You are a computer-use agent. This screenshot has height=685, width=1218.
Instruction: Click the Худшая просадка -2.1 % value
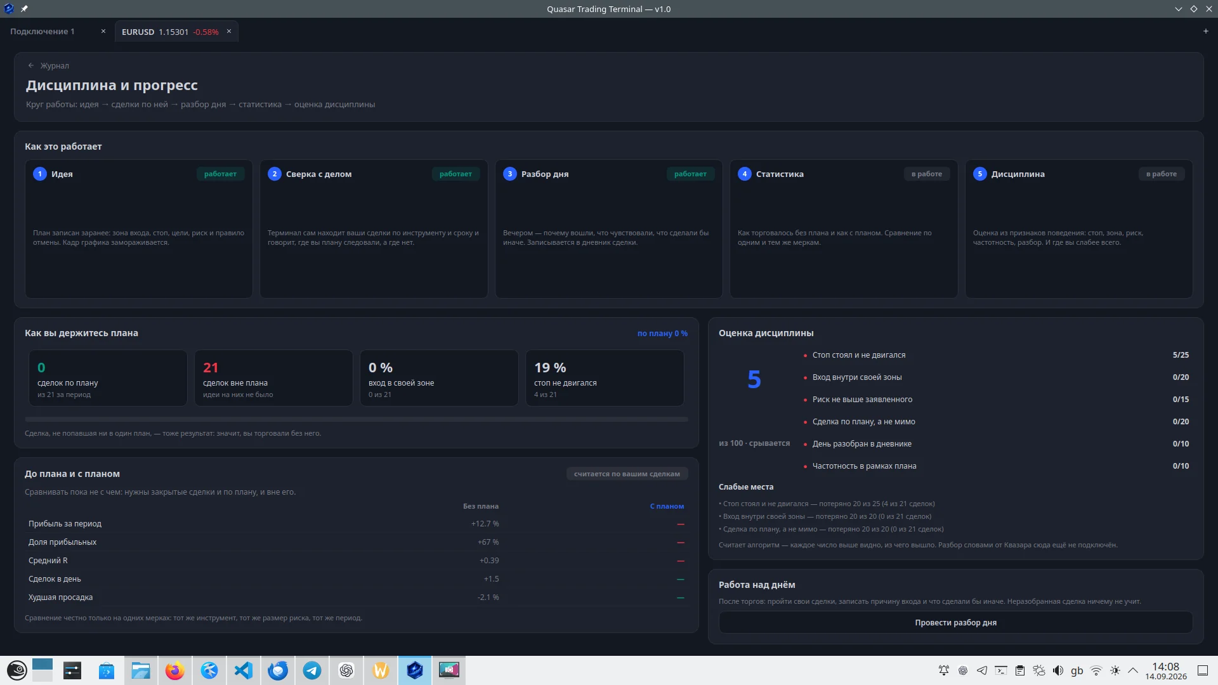coord(488,597)
